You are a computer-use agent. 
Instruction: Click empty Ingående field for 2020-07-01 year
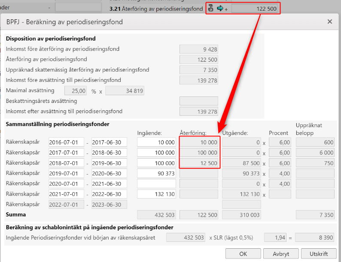pos(156,184)
